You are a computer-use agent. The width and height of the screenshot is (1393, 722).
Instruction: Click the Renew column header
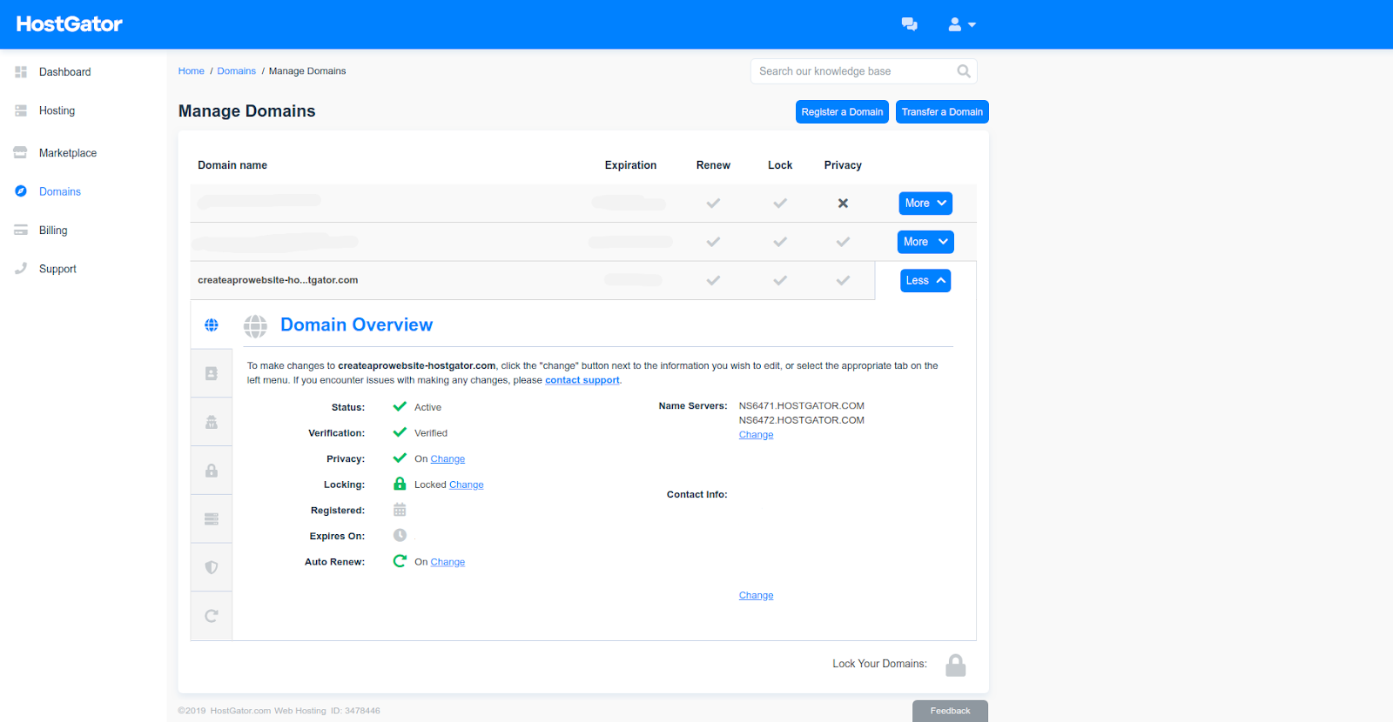(x=713, y=165)
